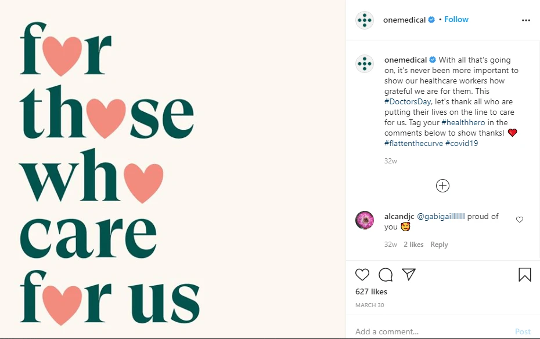The image size is (540, 339).
Task: Follow the onemedical account
Action: tap(456, 20)
